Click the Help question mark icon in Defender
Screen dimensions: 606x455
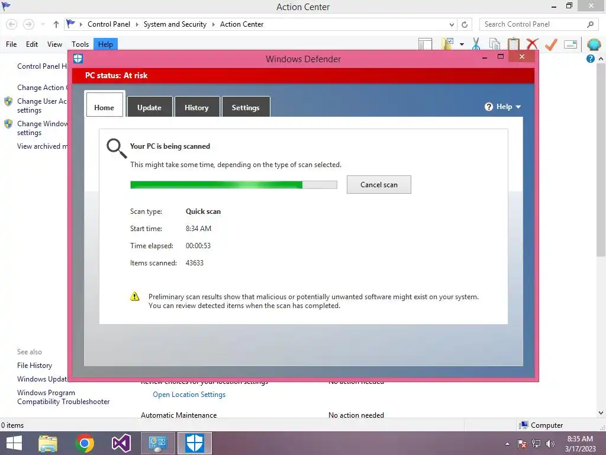coord(488,107)
